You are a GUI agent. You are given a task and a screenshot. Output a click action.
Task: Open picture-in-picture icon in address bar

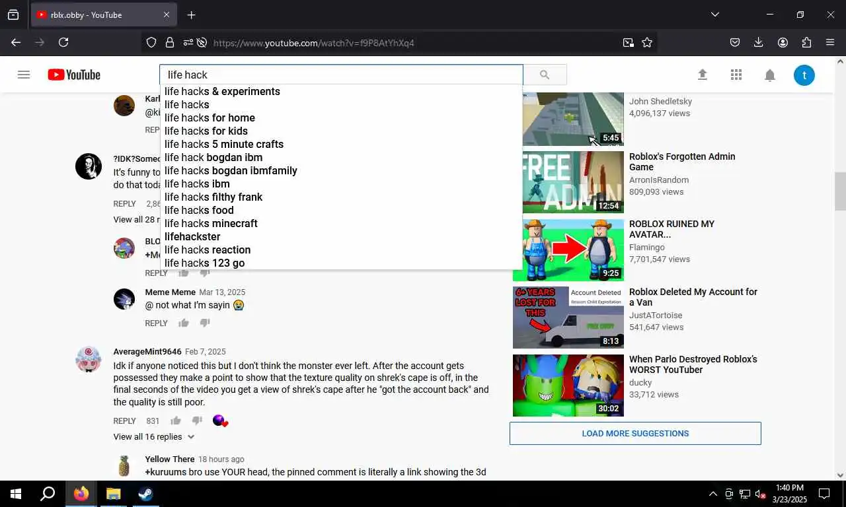pos(628,42)
